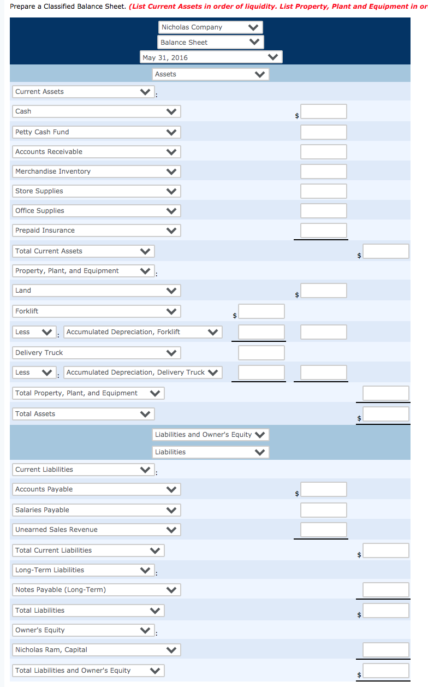Open the May 31, 2016 date selector chevron
The image size is (428, 687).
click(x=273, y=56)
